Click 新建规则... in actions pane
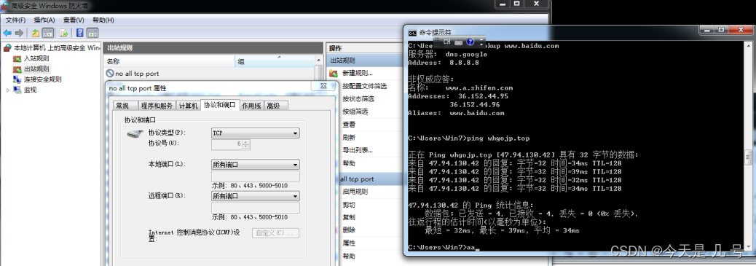Viewport: 756px width, 266px height. [358, 74]
